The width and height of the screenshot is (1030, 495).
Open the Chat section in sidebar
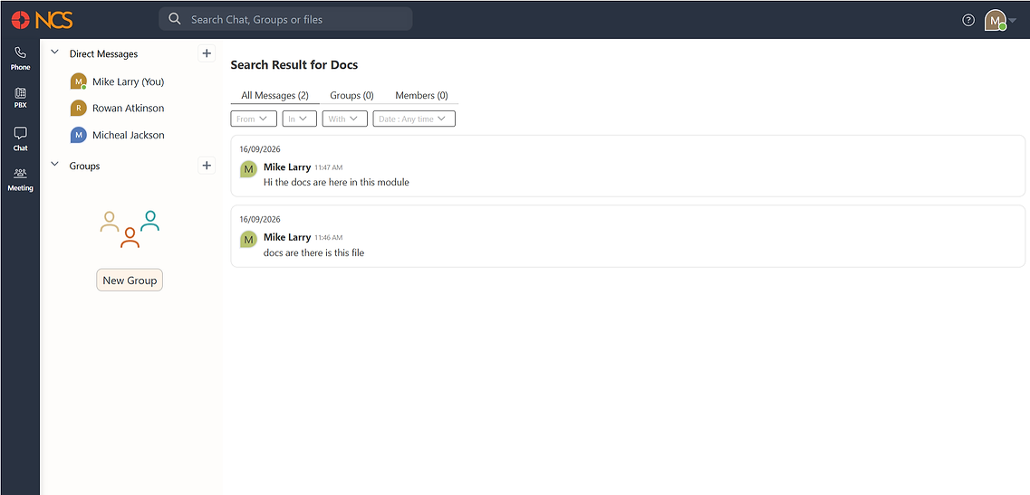[20, 139]
